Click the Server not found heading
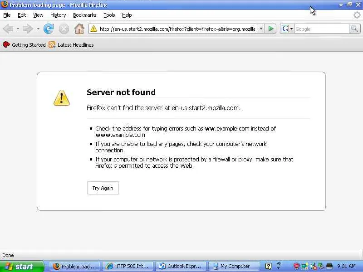 coord(121,92)
